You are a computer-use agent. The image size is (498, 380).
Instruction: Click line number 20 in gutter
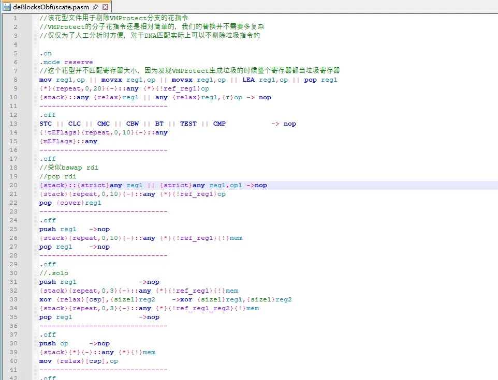pyautogui.click(x=13, y=185)
